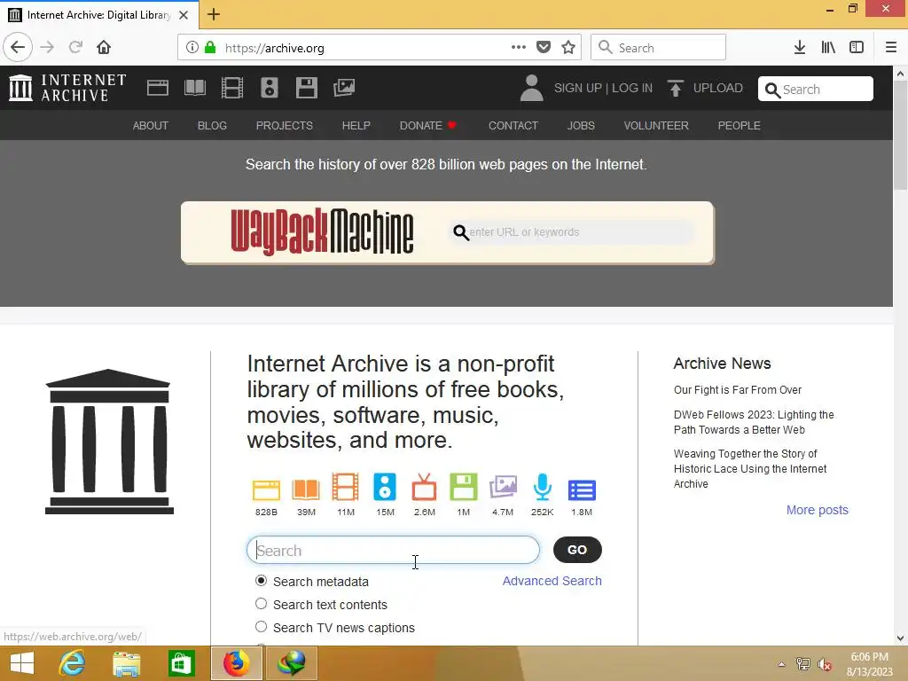This screenshot has width=908, height=681.
Task: Open File Explorer from taskbar
Action: (126, 663)
